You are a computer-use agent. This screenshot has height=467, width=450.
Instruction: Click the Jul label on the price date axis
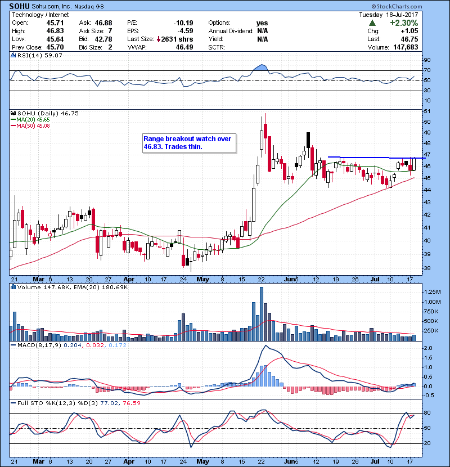(x=375, y=279)
